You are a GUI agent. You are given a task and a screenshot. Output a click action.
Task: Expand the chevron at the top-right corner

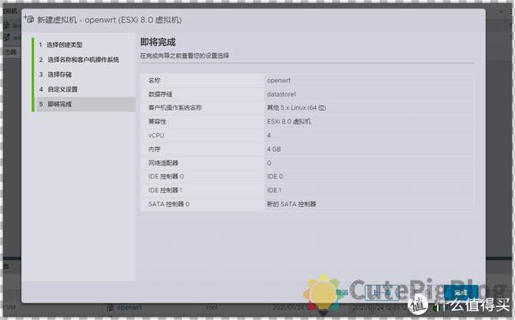pyautogui.click(x=501, y=11)
